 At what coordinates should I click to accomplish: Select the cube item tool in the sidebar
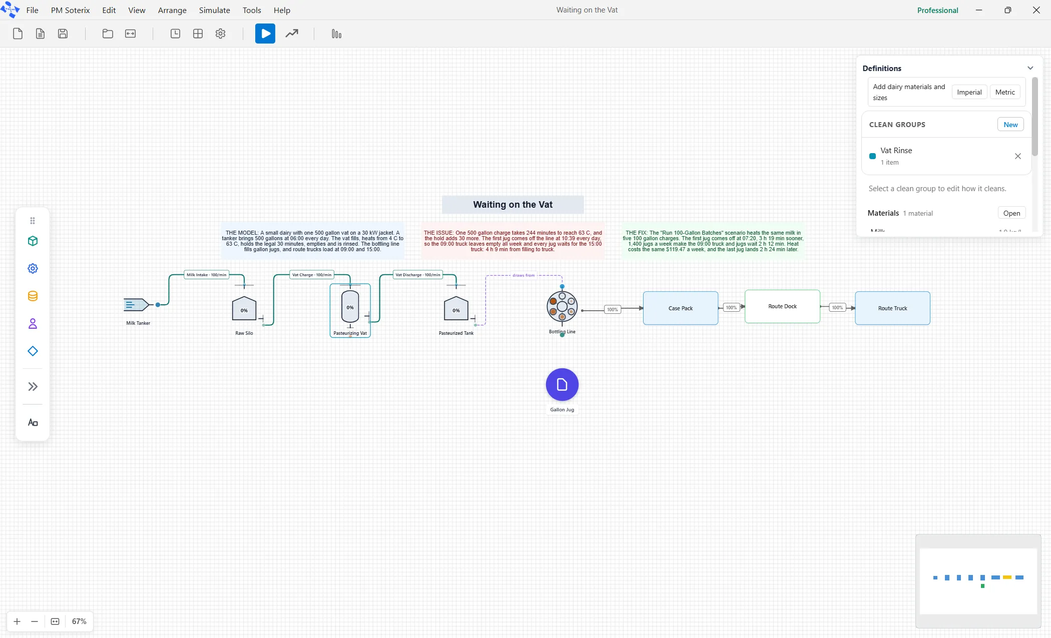click(x=33, y=241)
